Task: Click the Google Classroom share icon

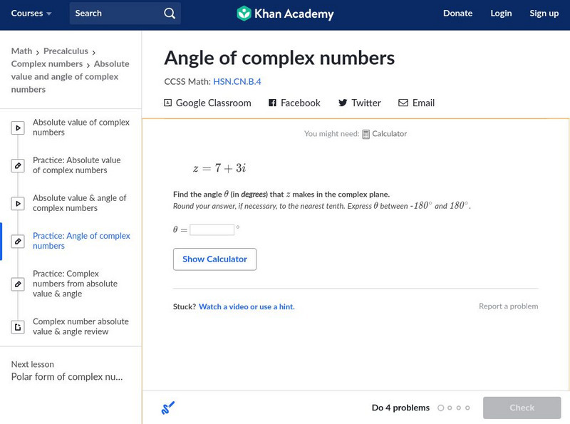Action: (x=168, y=103)
